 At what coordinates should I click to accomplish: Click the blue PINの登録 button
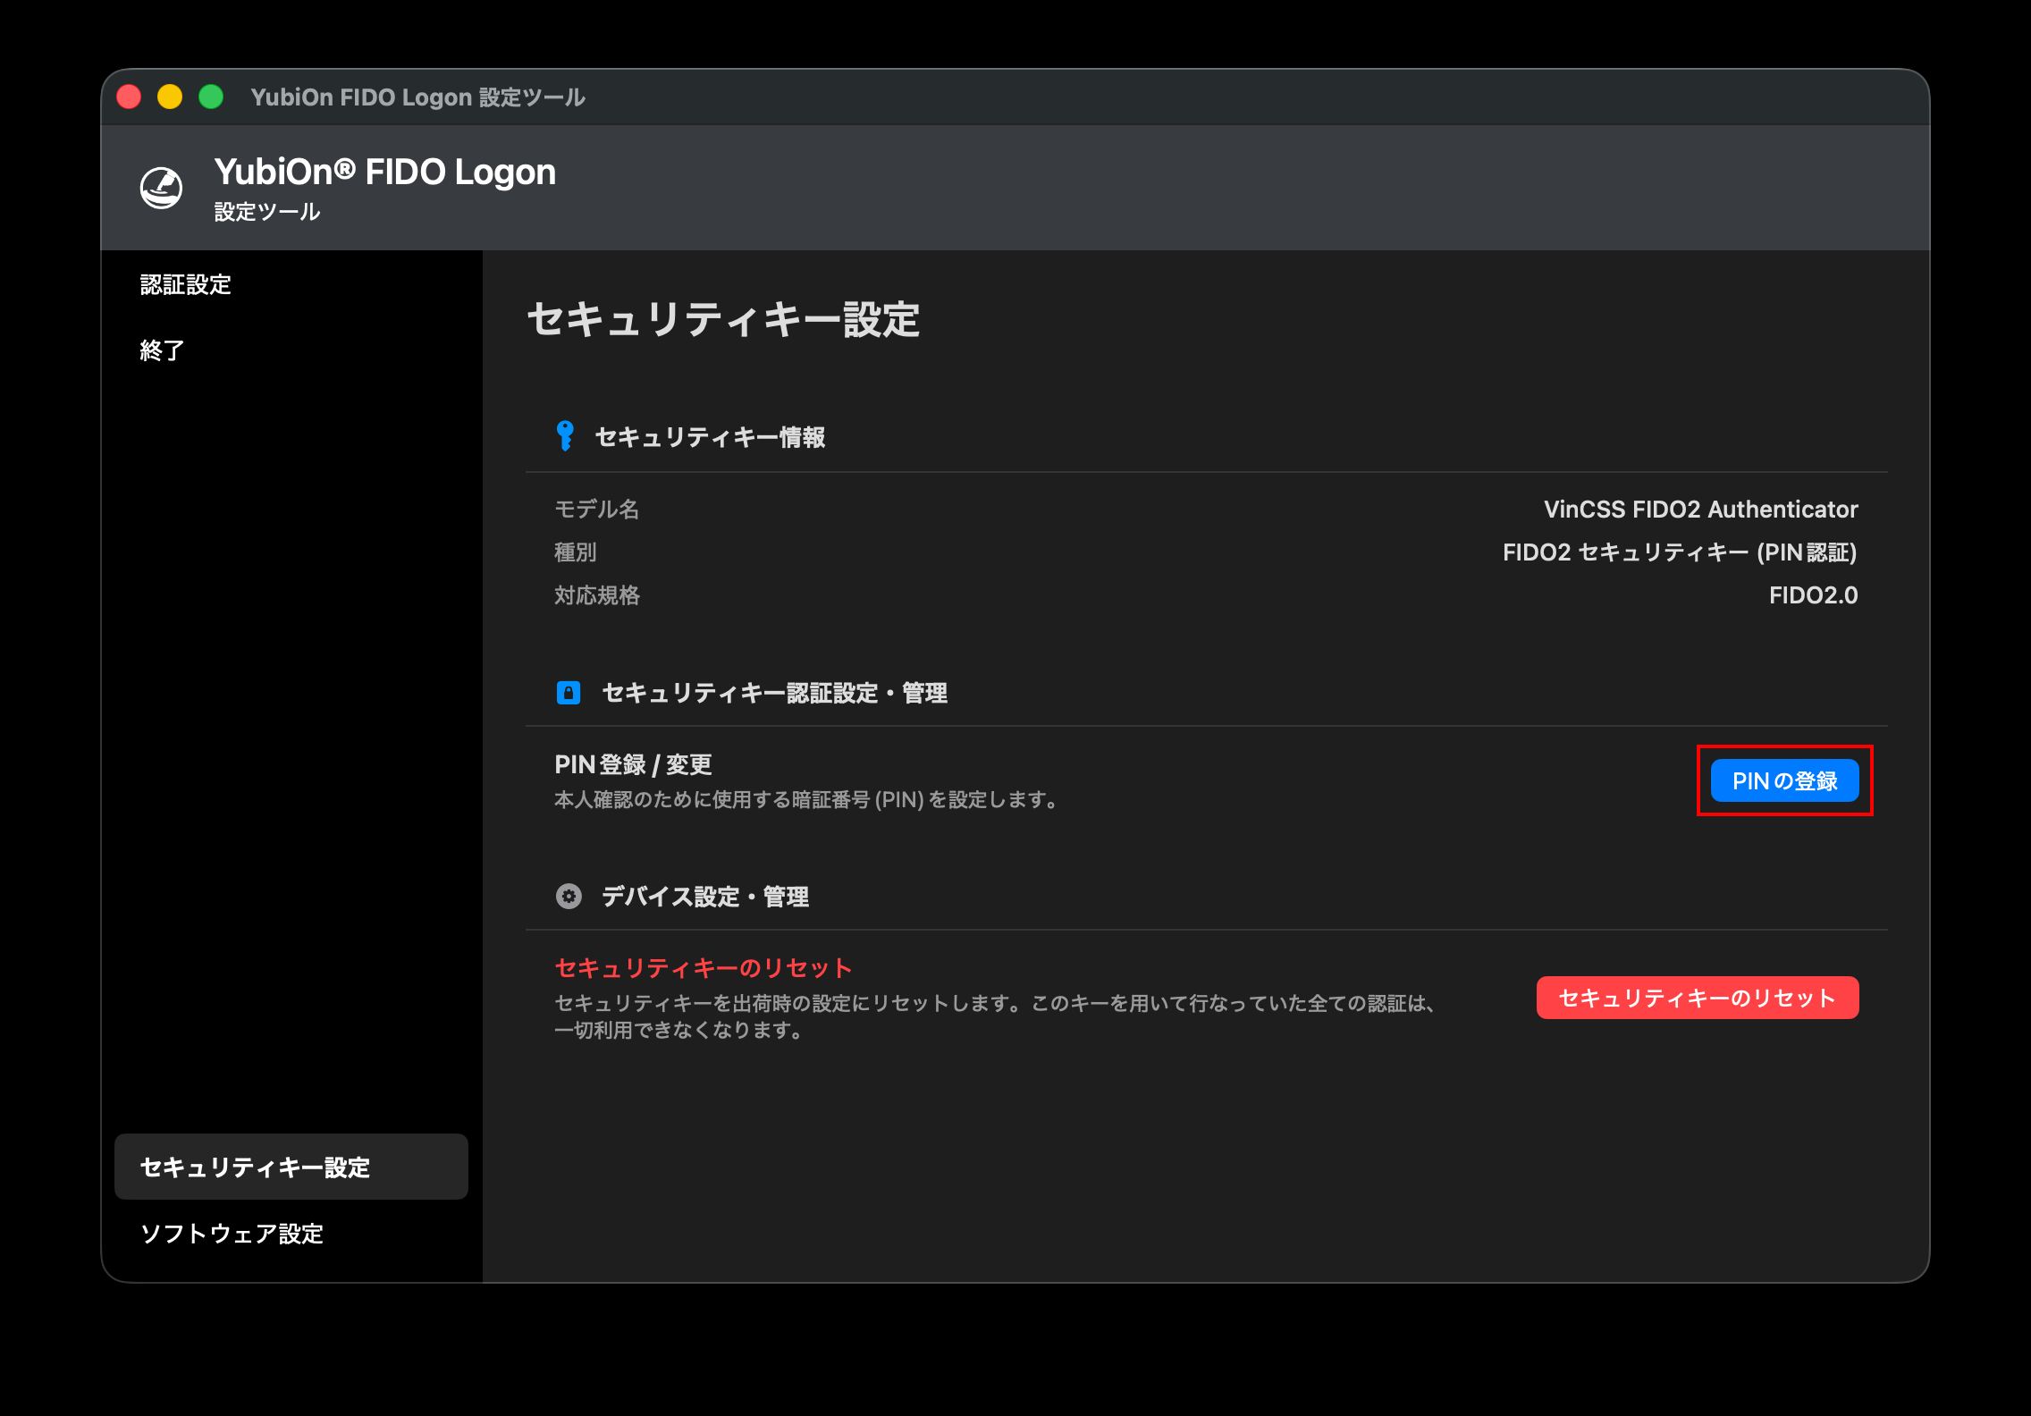tap(1784, 780)
